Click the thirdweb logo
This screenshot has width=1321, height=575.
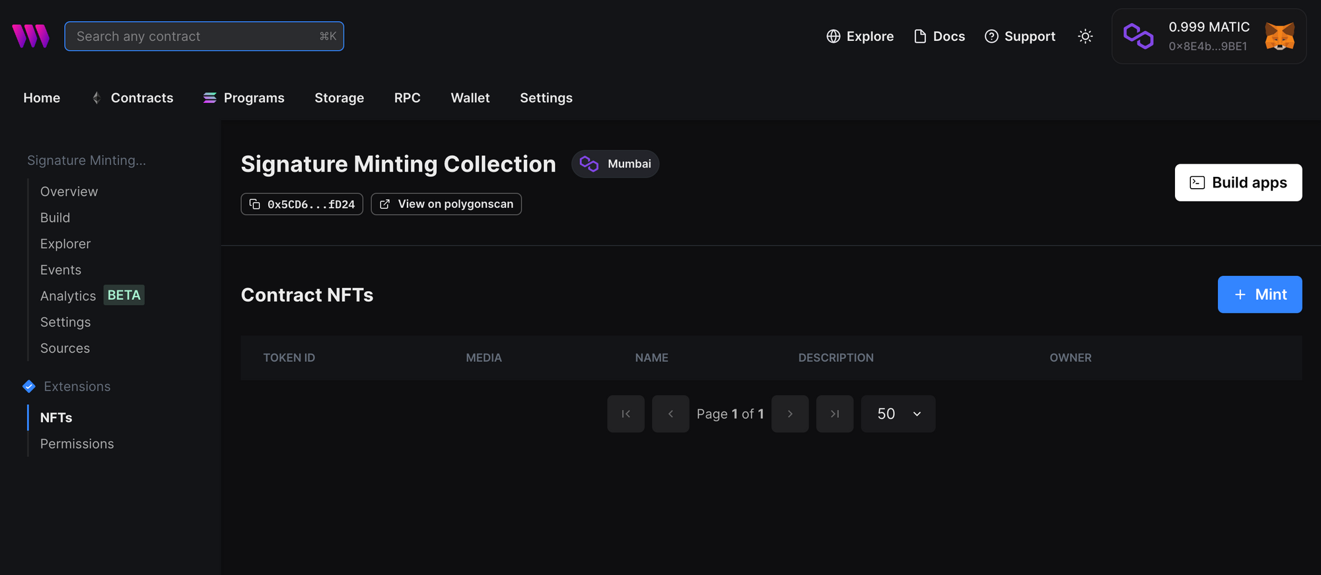30,36
